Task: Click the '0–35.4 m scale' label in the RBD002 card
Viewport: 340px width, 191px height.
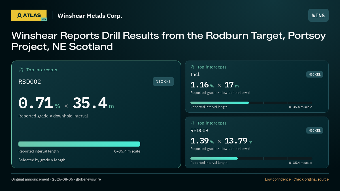Action: pyautogui.click(x=127, y=151)
